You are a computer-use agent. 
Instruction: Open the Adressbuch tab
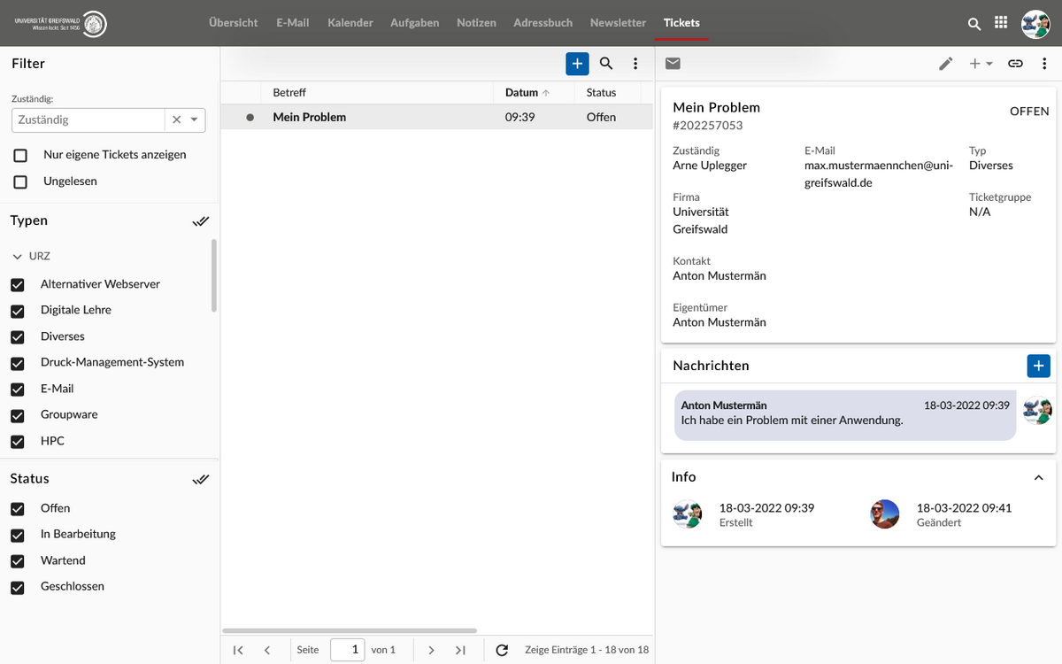(x=543, y=23)
